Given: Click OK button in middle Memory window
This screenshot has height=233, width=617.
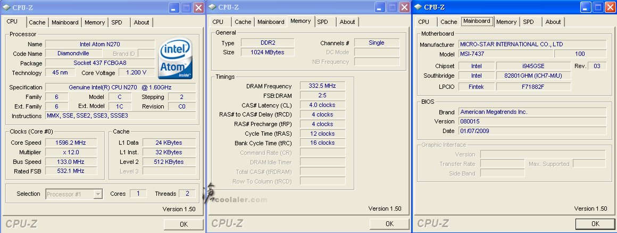Looking at the screenshot, I should click(389, 223).
